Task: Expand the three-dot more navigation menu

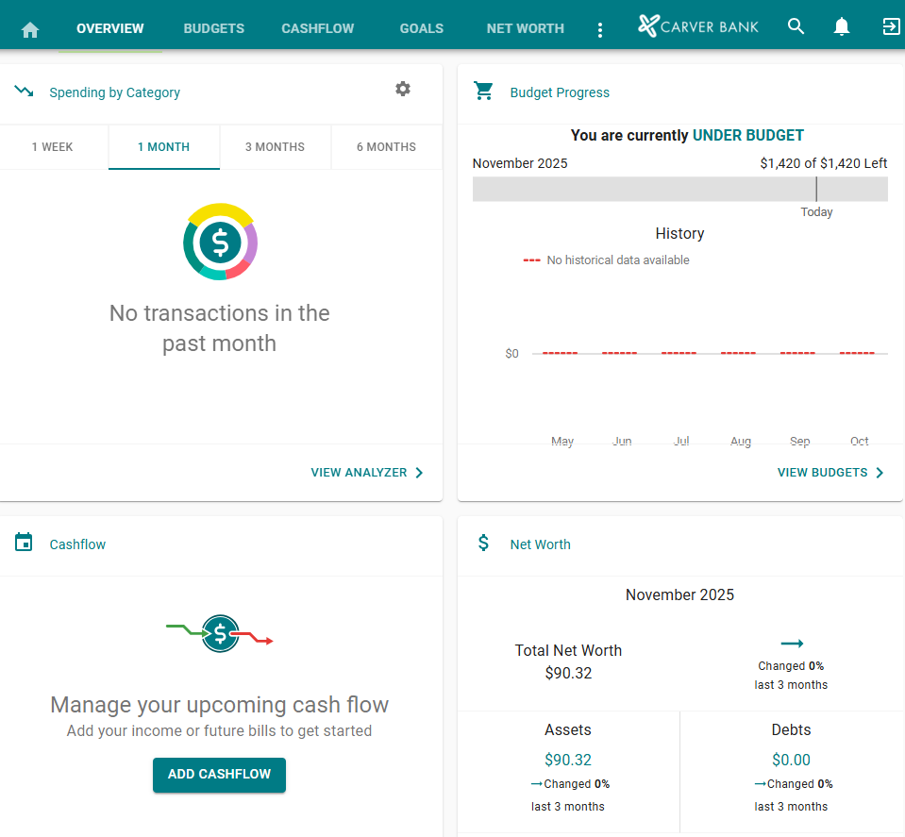Action: (600, 30)
